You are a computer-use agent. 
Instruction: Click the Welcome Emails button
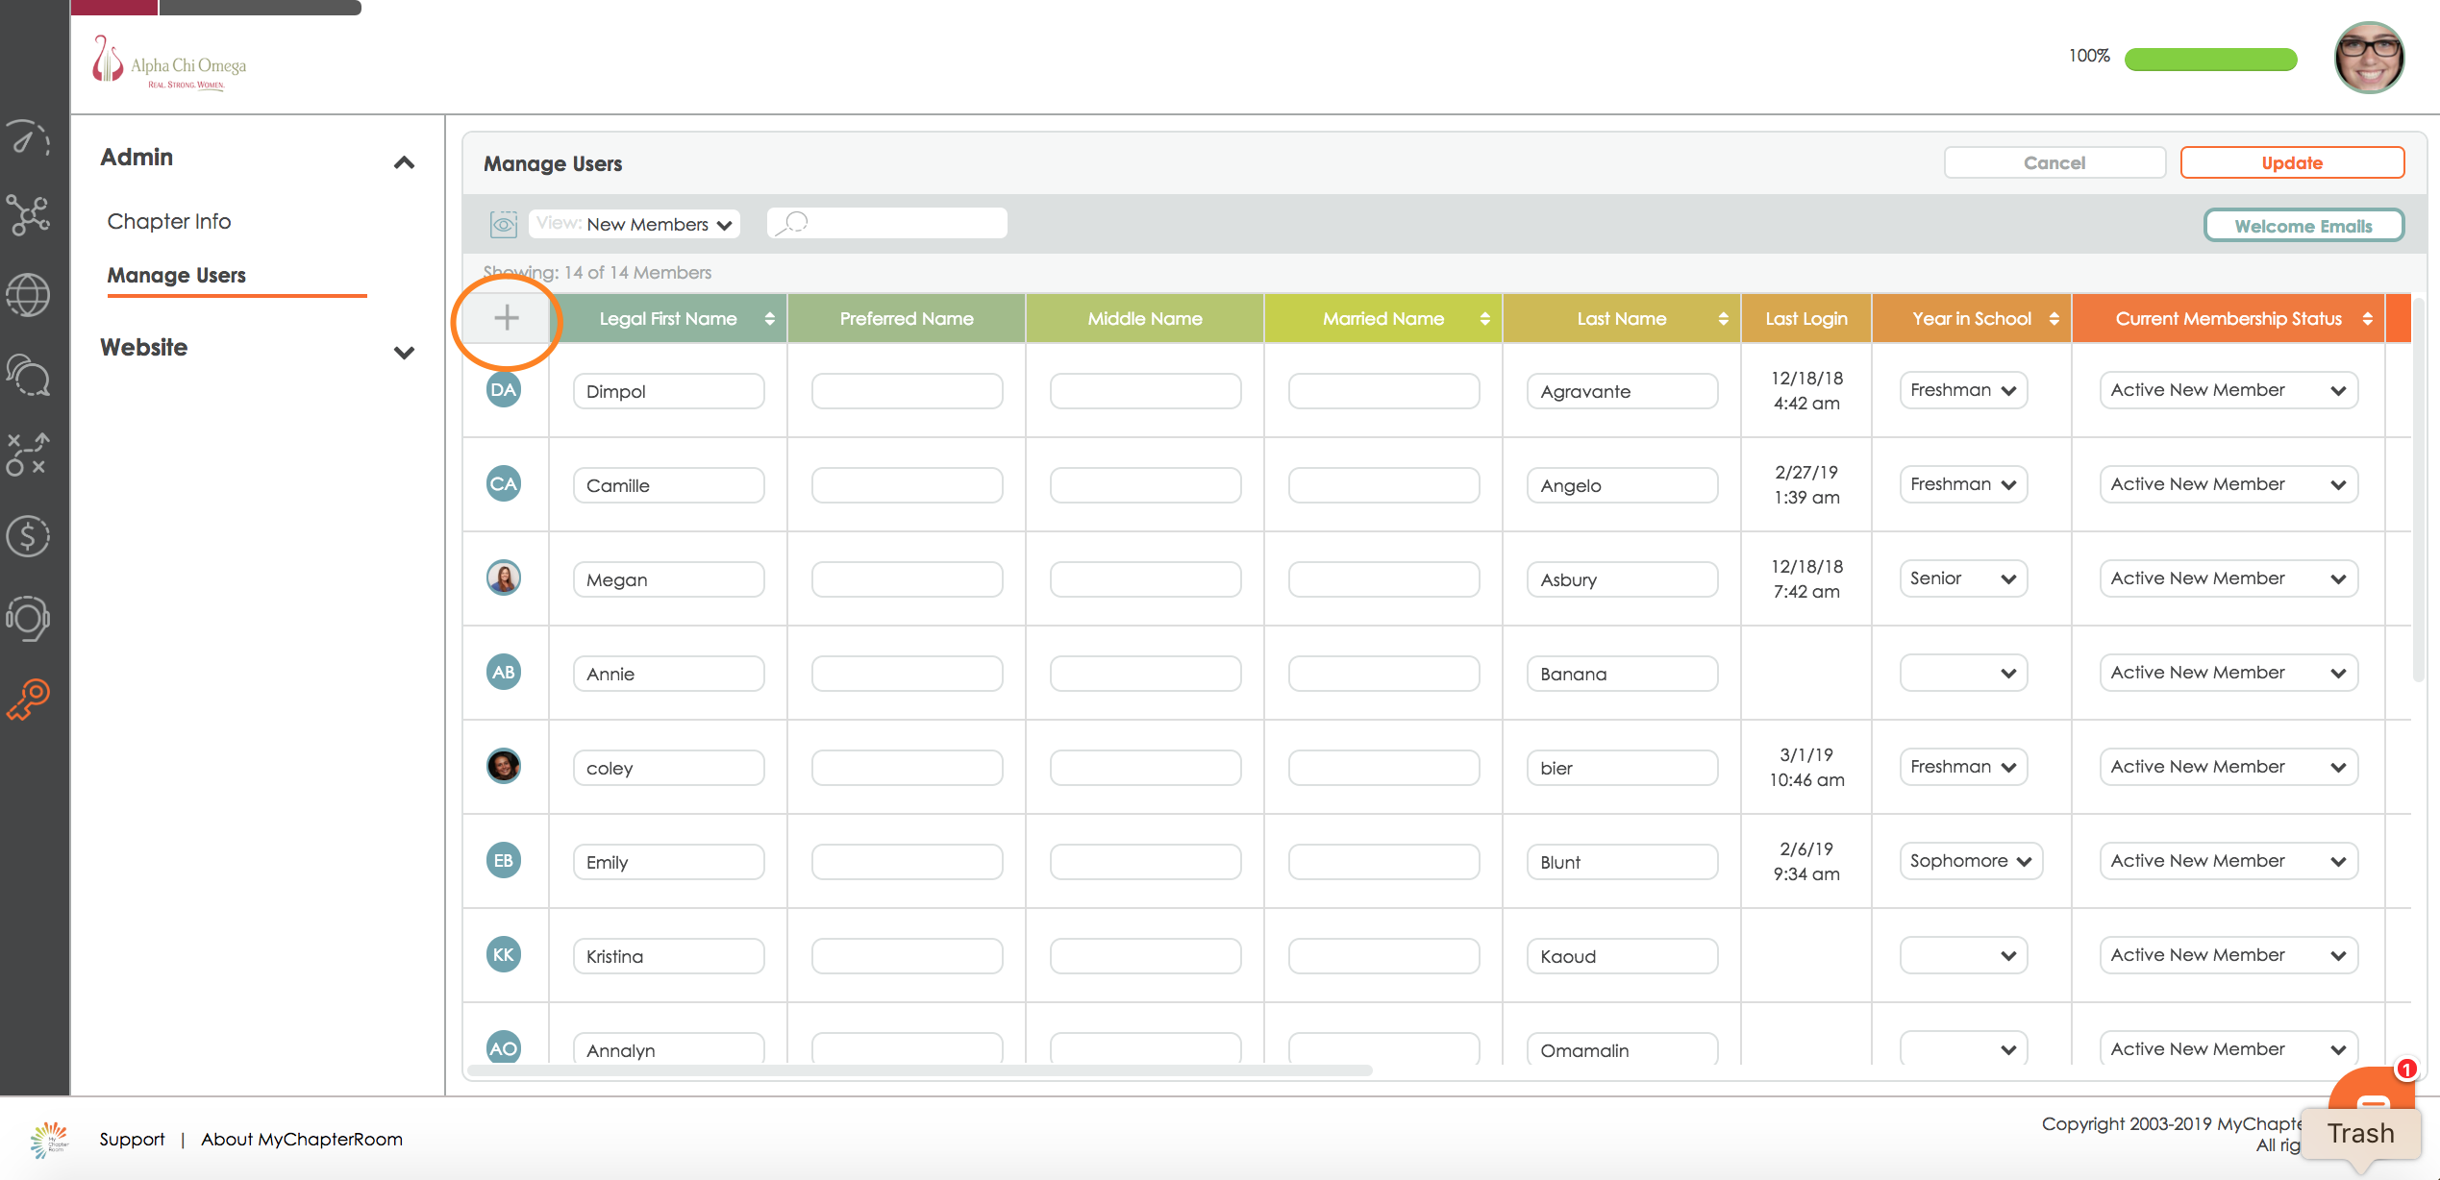pyautogui.click(x=2303, y=226)
